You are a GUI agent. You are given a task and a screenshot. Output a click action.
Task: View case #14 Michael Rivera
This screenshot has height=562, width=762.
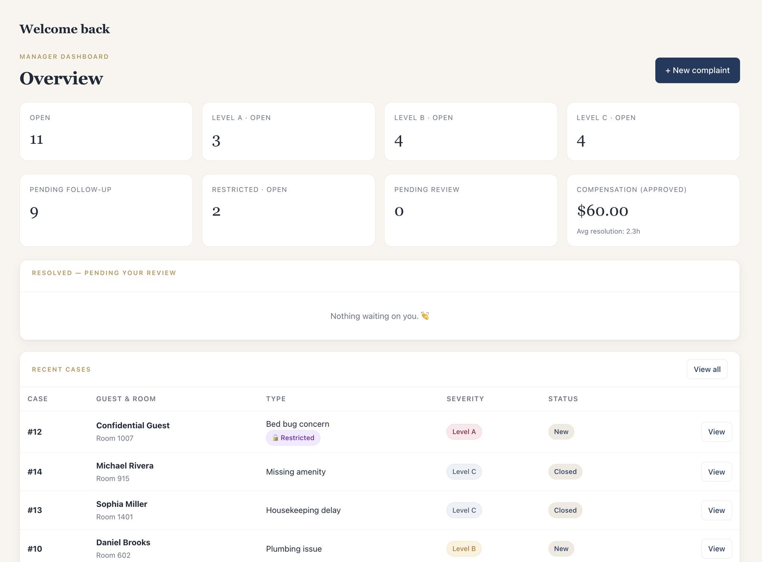[716, 472]
